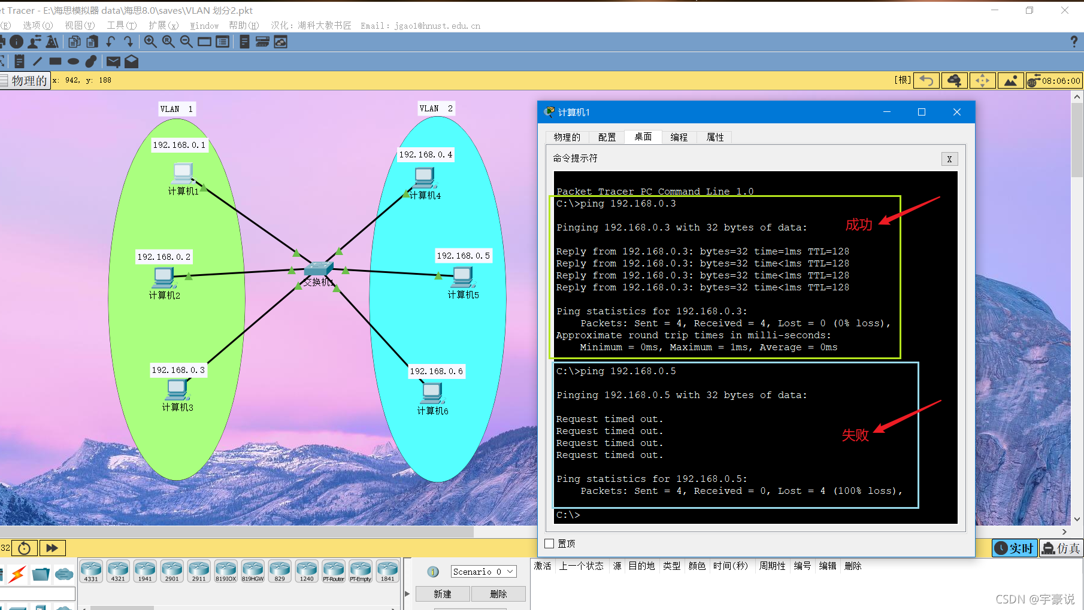Click the copy icon in main toolbar

74,42
